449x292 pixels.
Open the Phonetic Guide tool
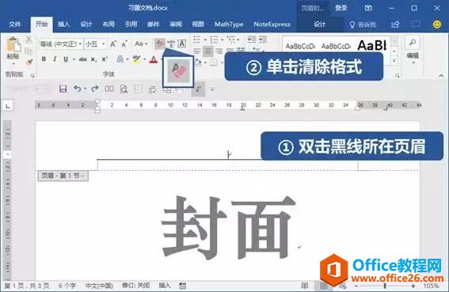(x=171, y=44)
